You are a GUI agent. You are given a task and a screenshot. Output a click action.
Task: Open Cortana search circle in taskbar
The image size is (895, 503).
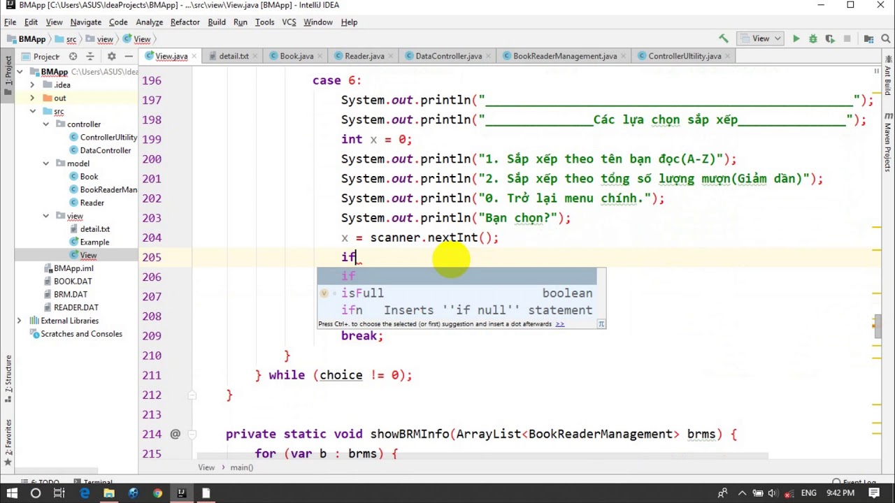36,493
